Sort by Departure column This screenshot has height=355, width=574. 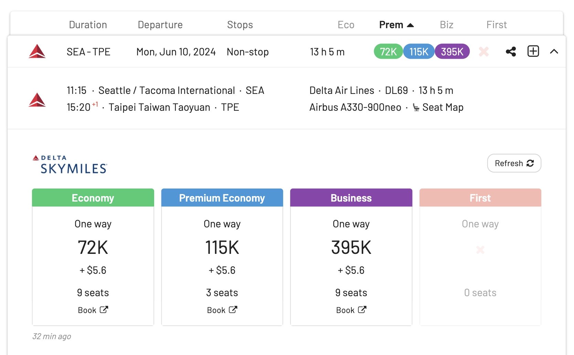[160, 25]
